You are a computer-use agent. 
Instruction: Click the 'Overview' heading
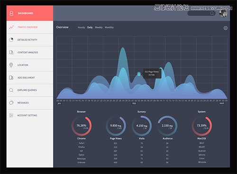[62, 27]
